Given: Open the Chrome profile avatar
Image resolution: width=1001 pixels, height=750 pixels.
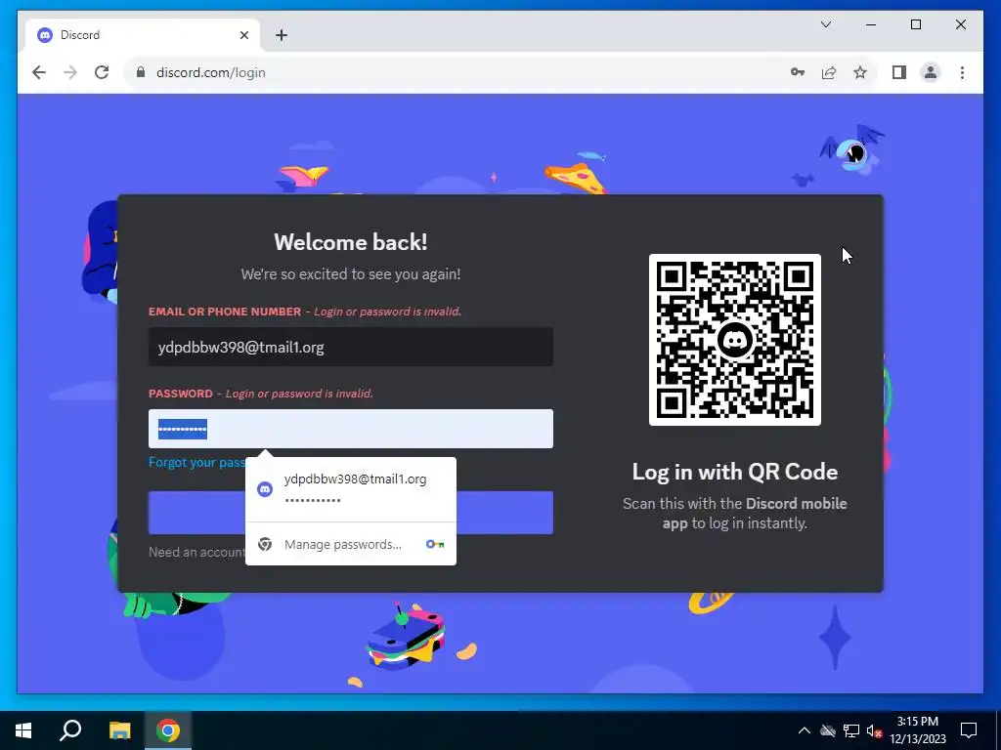Looking at the screenshot, I should [931, 72].
